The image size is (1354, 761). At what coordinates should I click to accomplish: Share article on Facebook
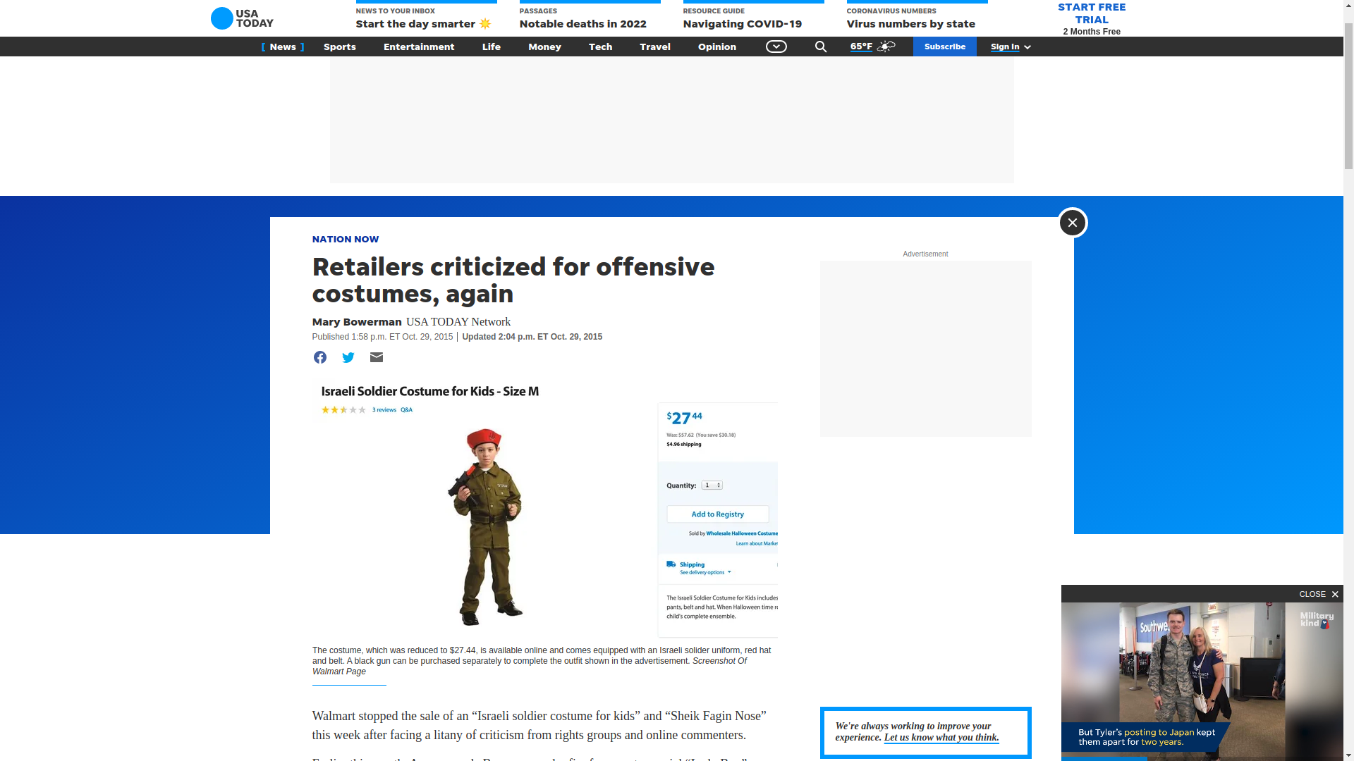coord(320,357)
